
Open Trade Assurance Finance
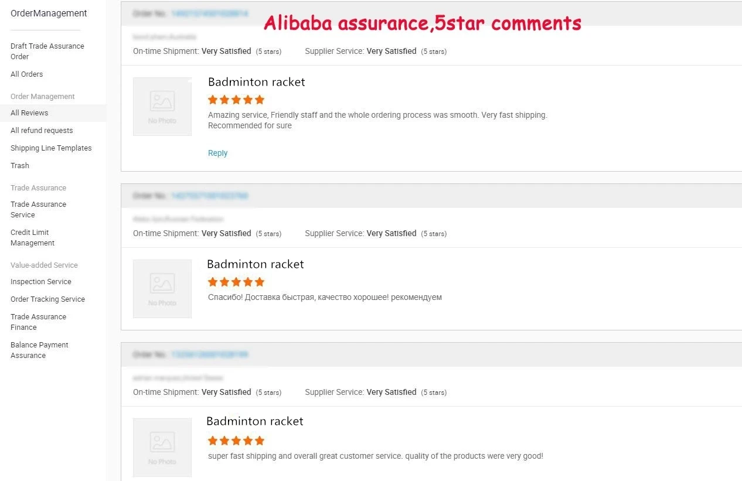pyautogui.click(x=38, y=322)
